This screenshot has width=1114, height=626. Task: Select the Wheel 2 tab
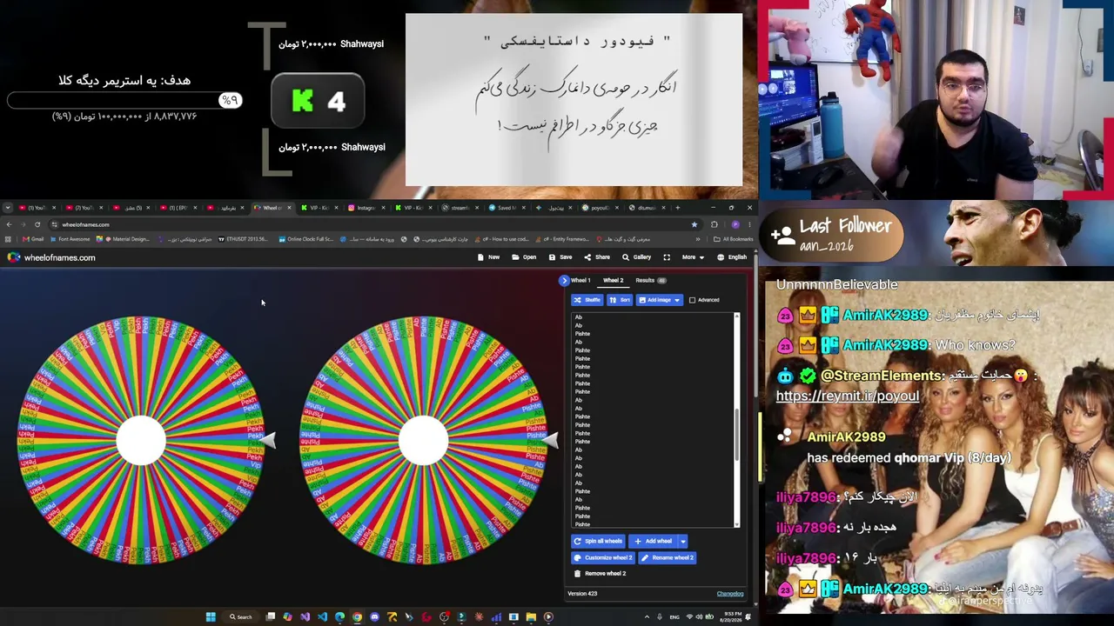coord(614,281)
